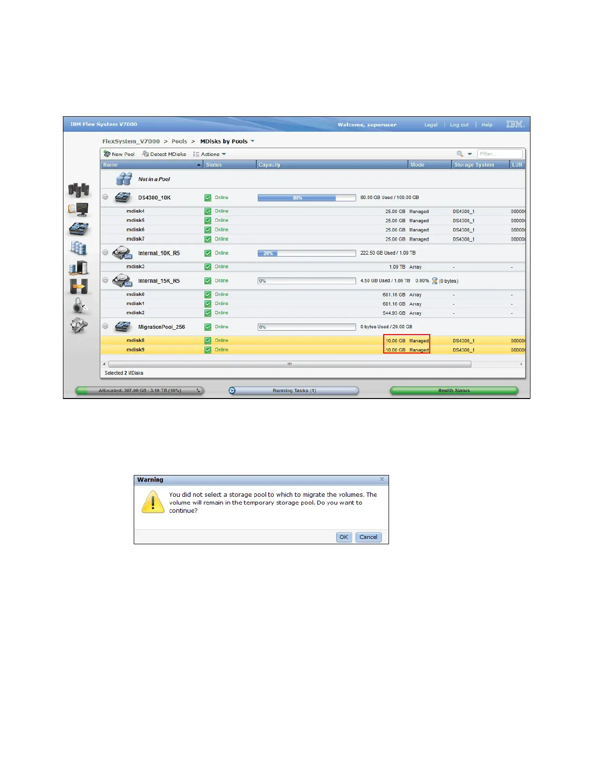Click the MigrationPool_256 0% capacity bar
The image size is (593, 767).
pos(307,327)
